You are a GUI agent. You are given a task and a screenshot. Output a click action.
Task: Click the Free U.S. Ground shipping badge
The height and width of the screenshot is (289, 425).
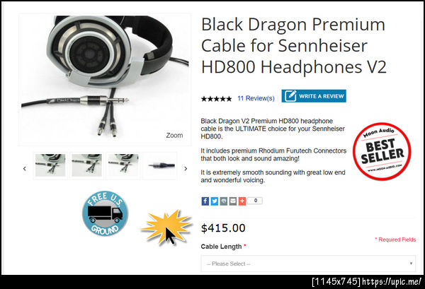pos(105,213)
